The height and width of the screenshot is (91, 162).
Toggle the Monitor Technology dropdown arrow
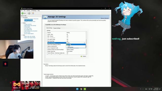85,43
